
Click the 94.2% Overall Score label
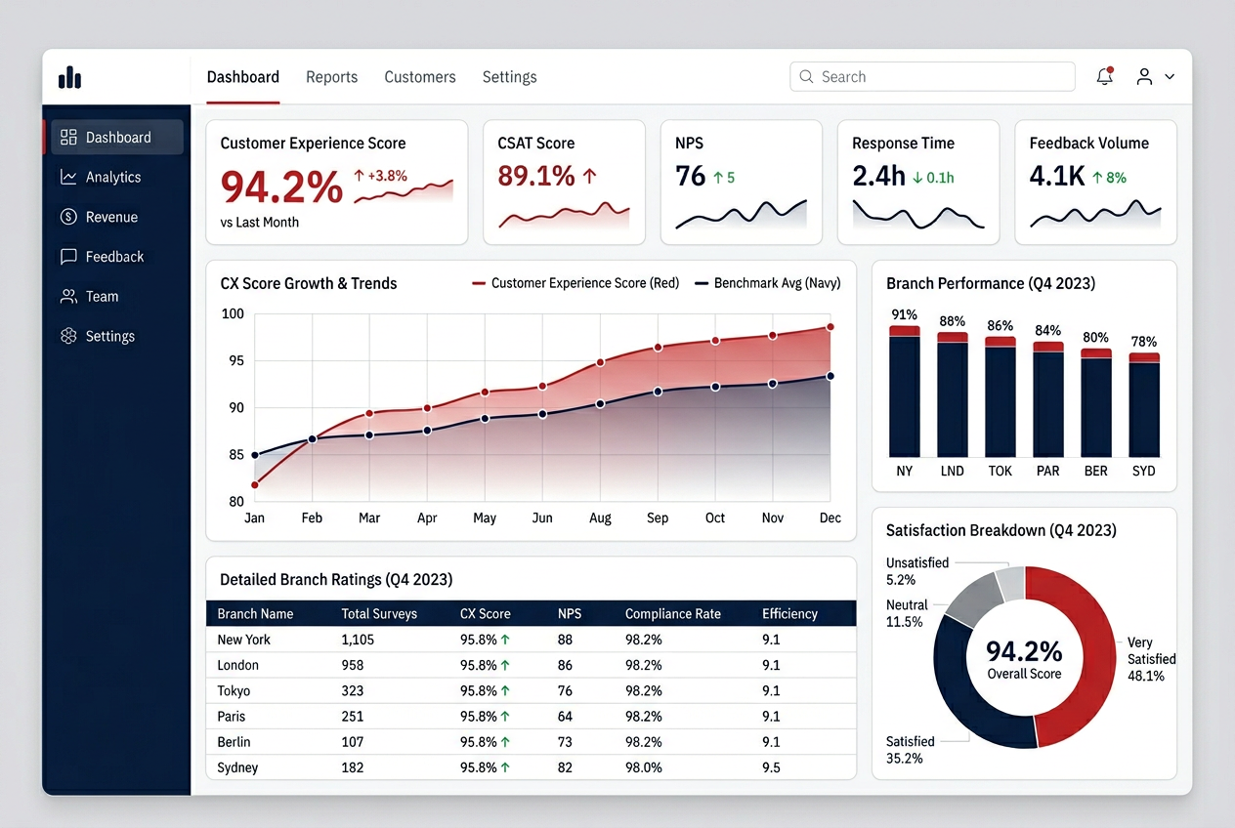[x=1024, y=657]
